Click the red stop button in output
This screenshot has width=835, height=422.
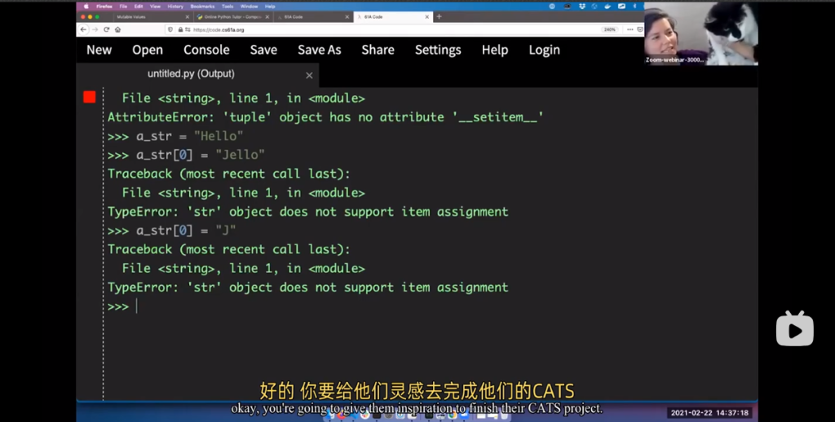pos(90,98)
